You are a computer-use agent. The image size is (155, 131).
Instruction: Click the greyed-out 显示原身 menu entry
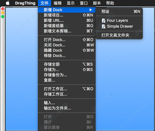67,128
